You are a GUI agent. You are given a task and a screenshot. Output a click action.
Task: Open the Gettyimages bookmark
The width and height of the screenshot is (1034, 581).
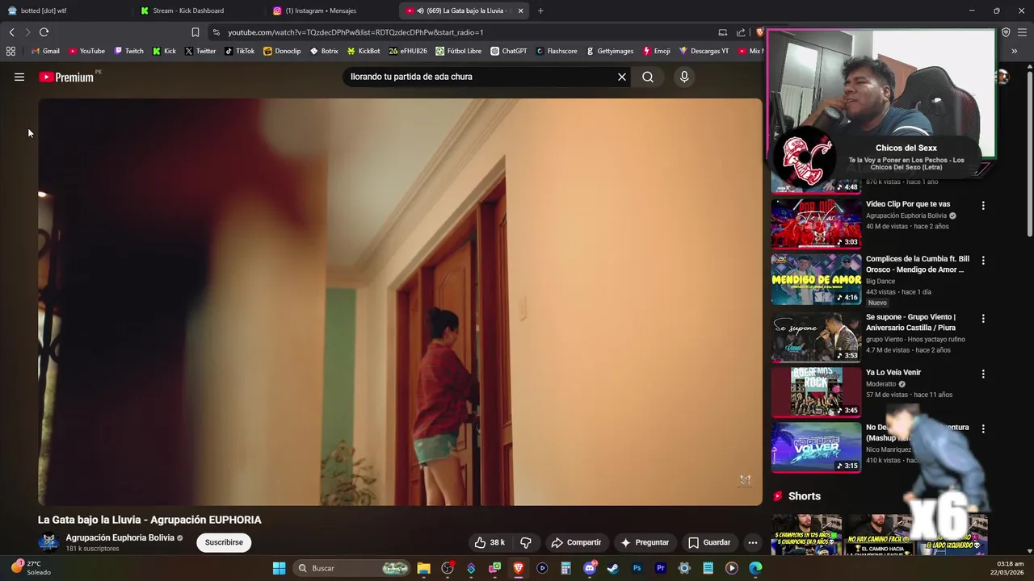tap(610, 51)
